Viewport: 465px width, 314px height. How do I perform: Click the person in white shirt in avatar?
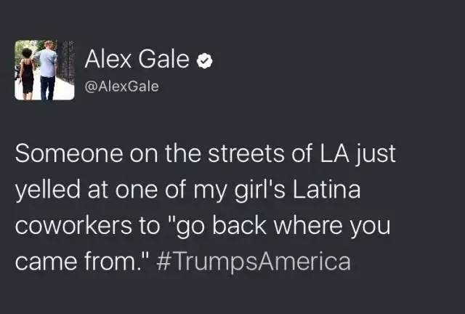[48, 69]
